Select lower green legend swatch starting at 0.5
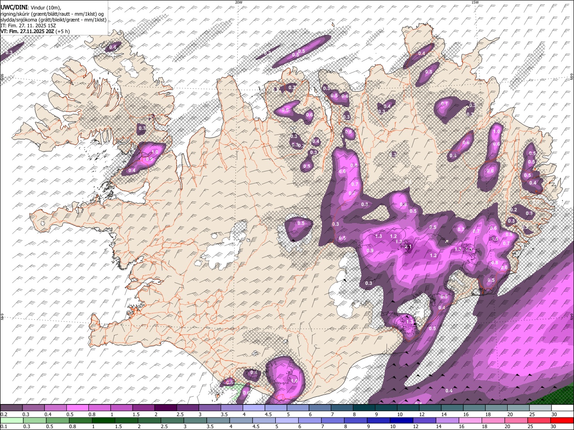Image resolution: width=574 pixels, height=430 pixels. tap(57, 420)
